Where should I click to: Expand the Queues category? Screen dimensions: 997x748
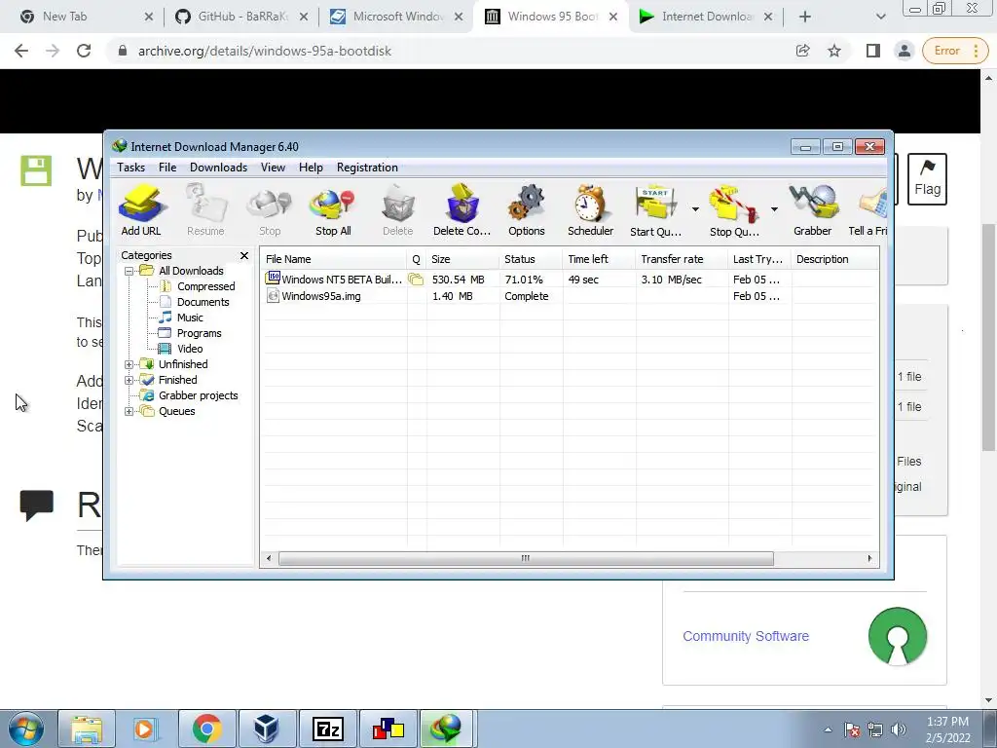point(129,412)
